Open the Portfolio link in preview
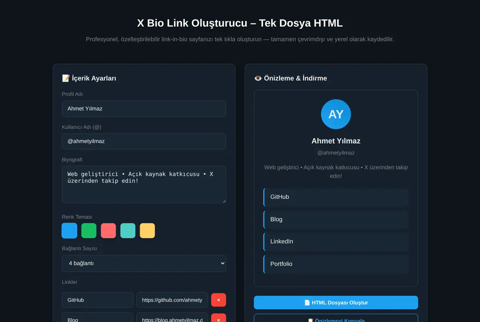The width and height of the screenshot is (480, 322). tap(336, 264)
